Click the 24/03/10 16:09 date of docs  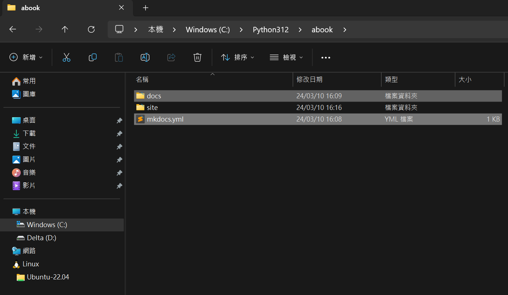[x=319, y=96]
